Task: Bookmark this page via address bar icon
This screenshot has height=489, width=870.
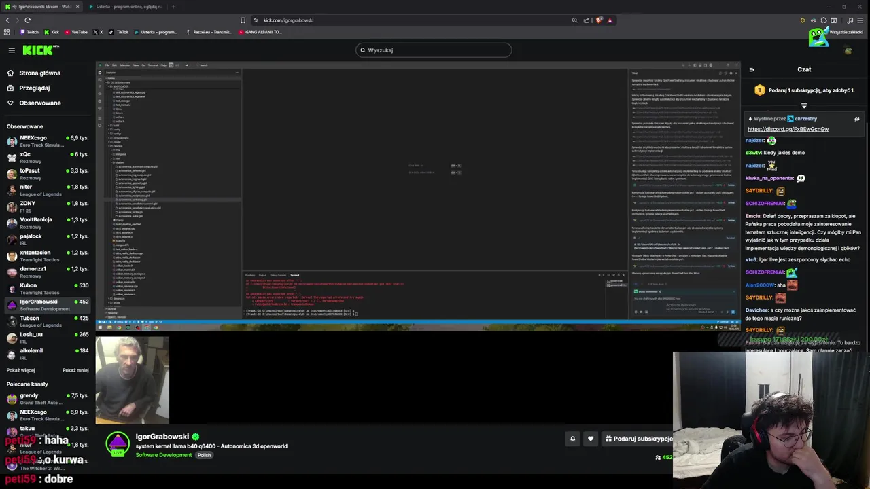Action: coord(243,20)
